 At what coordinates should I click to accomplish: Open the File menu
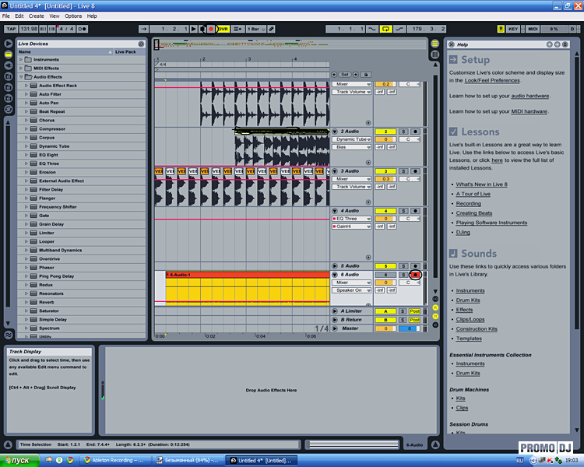pyautogui.click(x=6, y=16)
